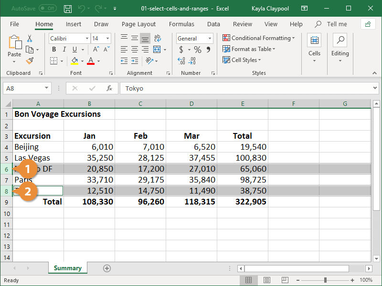This screenshot has width=382, height=286.
Task: Click inside the formula bar
Action: [191, 88]
